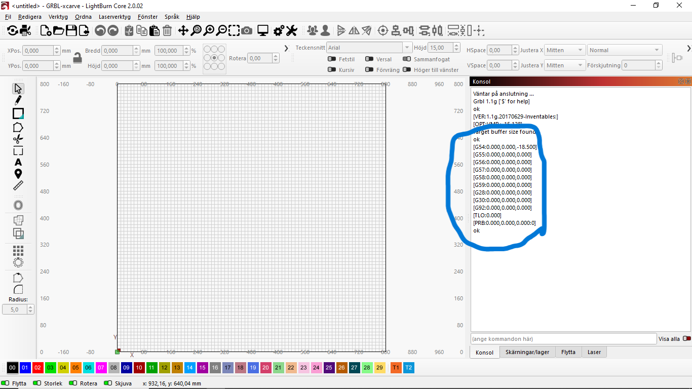Enable the Kursiv italic switch

pos(332,70)
